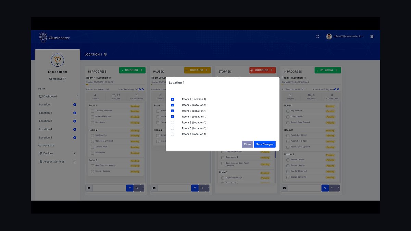Uncheck Room 4 (Location 1) checkbox
The image size is (411, 231).
(172, 117)
